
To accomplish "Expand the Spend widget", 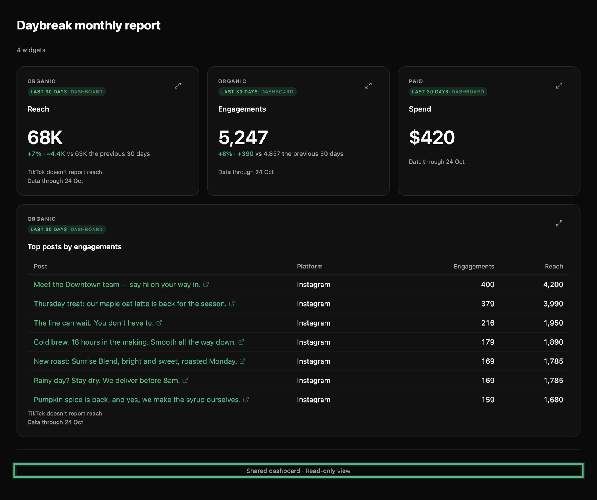I will [559, 86].
